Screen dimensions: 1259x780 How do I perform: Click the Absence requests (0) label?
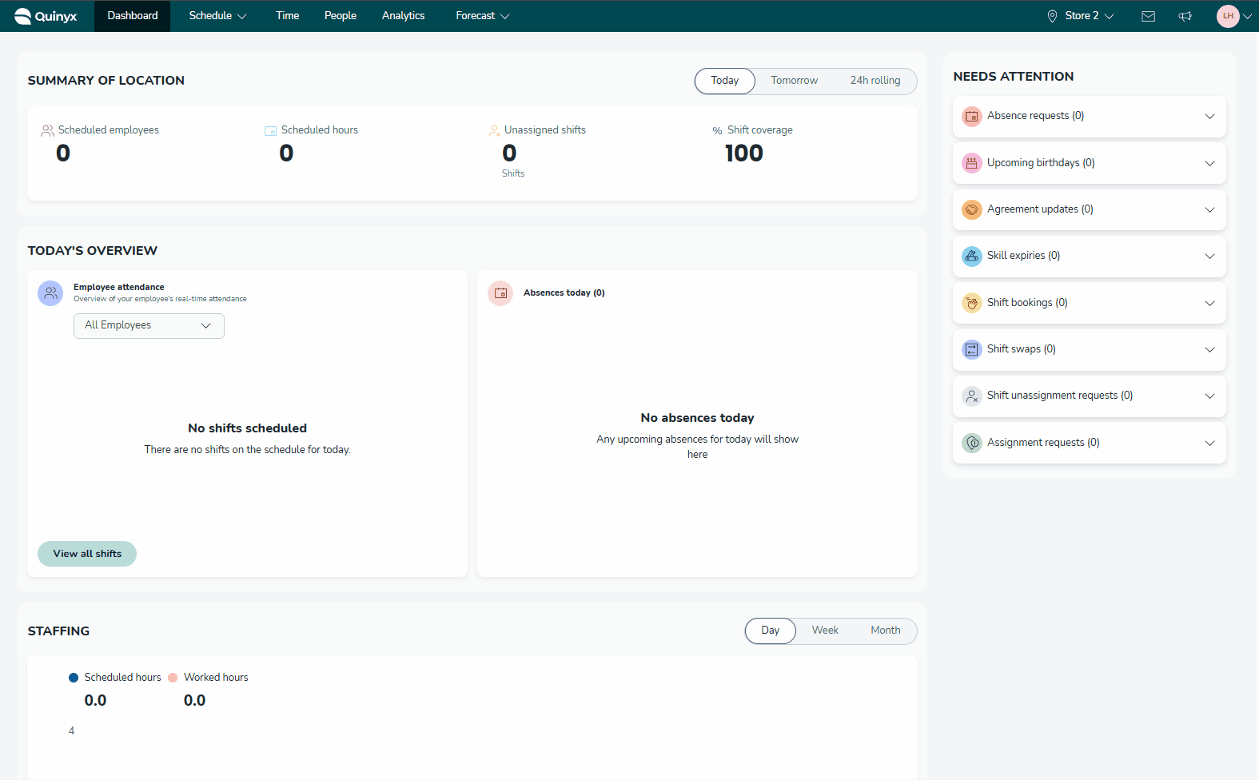click(x=1036, y=116)
